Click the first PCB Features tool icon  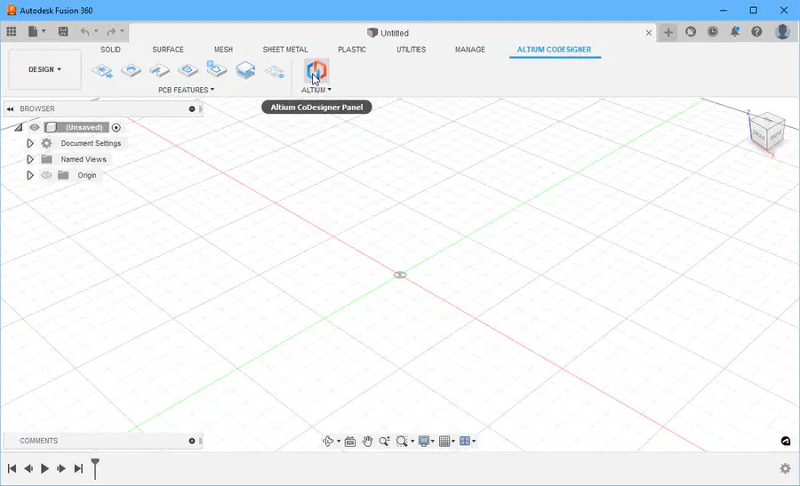[102, 70]
